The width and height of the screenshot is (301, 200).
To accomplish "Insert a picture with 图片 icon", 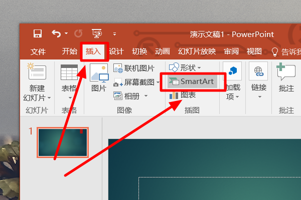I will coord(99,73).
